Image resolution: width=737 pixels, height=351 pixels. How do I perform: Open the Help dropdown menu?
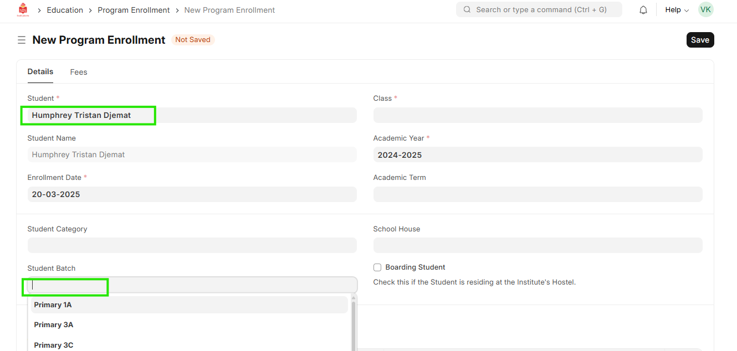tap(677, 10)
